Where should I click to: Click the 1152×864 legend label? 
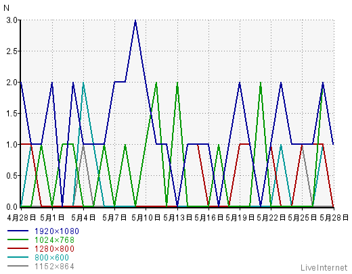[54, 267]
